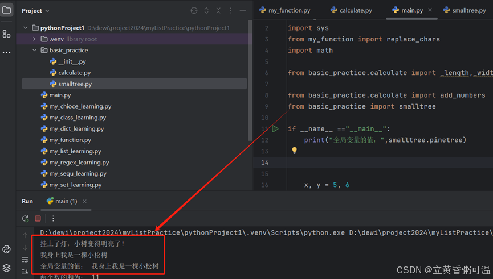This screenshot has width=493, height=279.
Task: Click scroll to end icon in console
Action: (25, 272)
